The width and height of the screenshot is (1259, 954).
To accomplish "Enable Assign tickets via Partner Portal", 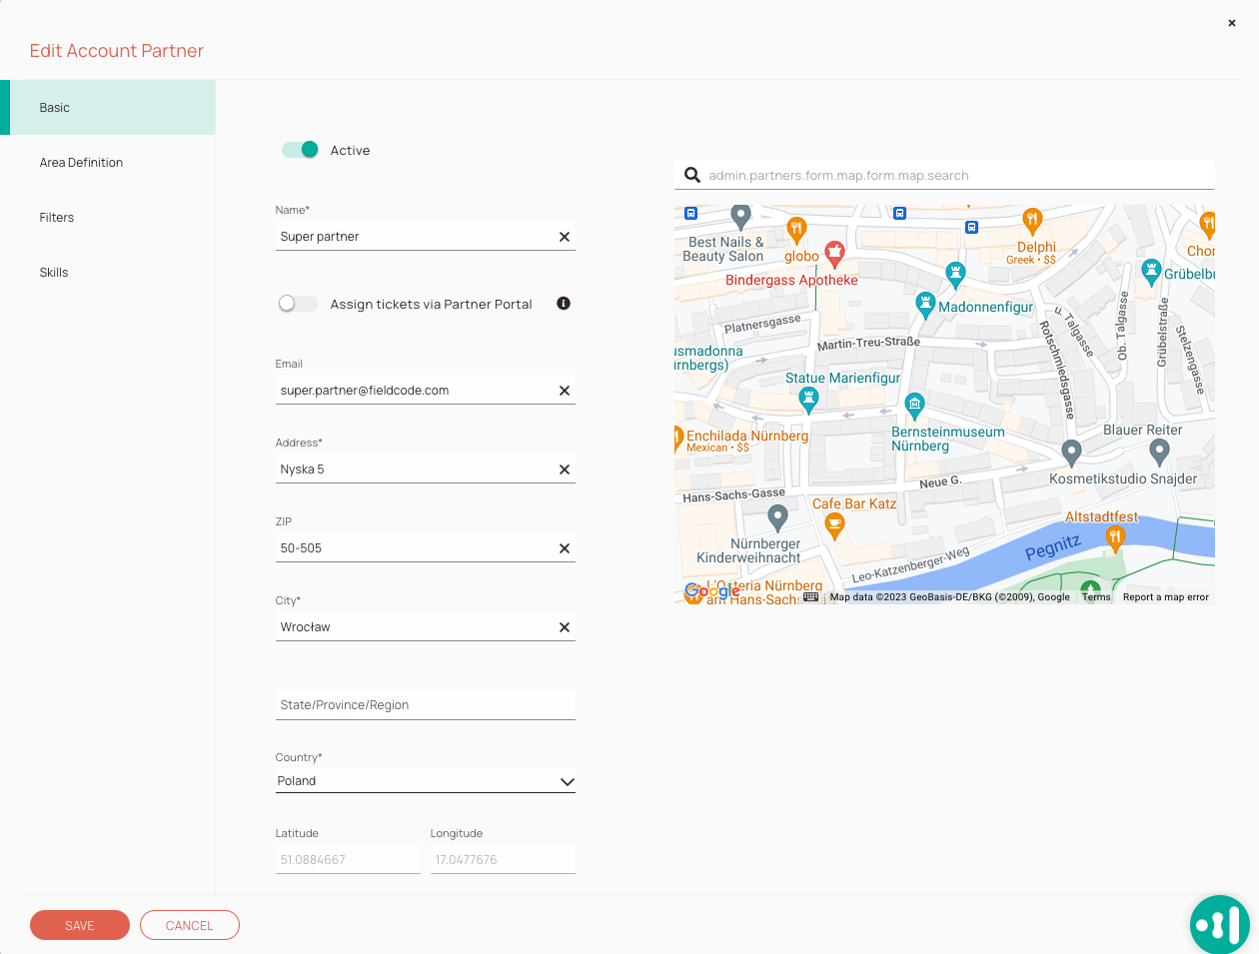I will [298, 304].
